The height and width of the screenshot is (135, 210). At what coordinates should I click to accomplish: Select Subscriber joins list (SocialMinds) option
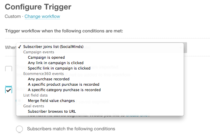point(53,47)
